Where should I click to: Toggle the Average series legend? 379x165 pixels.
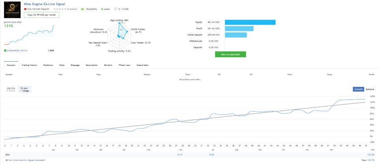point(24,89)
